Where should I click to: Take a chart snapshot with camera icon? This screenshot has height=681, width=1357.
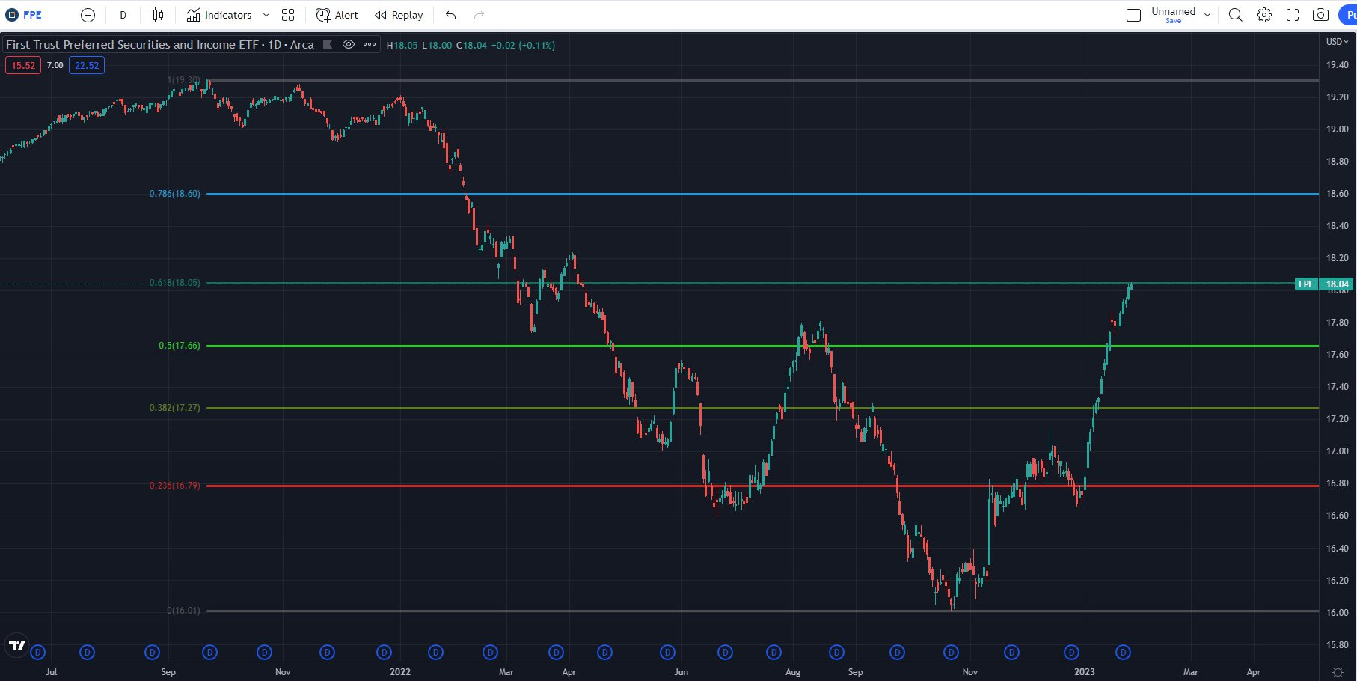pyautogui.click(x=1321, y=15)
